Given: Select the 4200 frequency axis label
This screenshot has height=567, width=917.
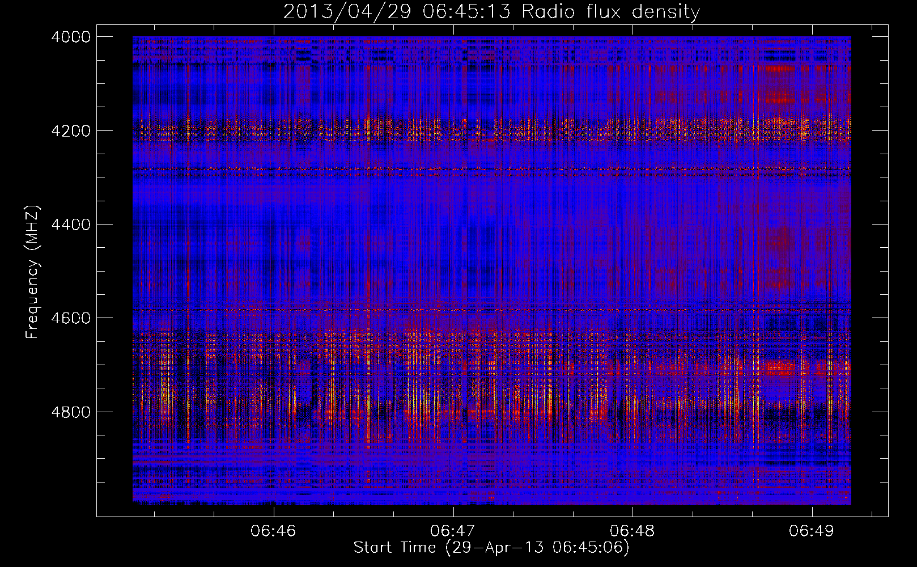Looking at the screenshot, I should (70, 130).
